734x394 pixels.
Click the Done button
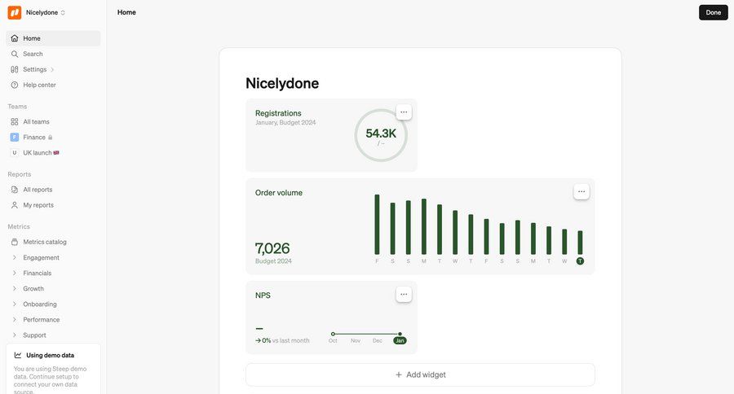pos(714,13)
